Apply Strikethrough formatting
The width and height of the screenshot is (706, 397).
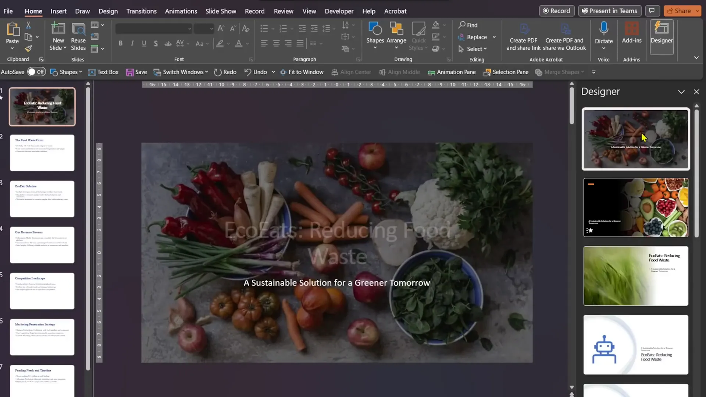coord(168,43)
